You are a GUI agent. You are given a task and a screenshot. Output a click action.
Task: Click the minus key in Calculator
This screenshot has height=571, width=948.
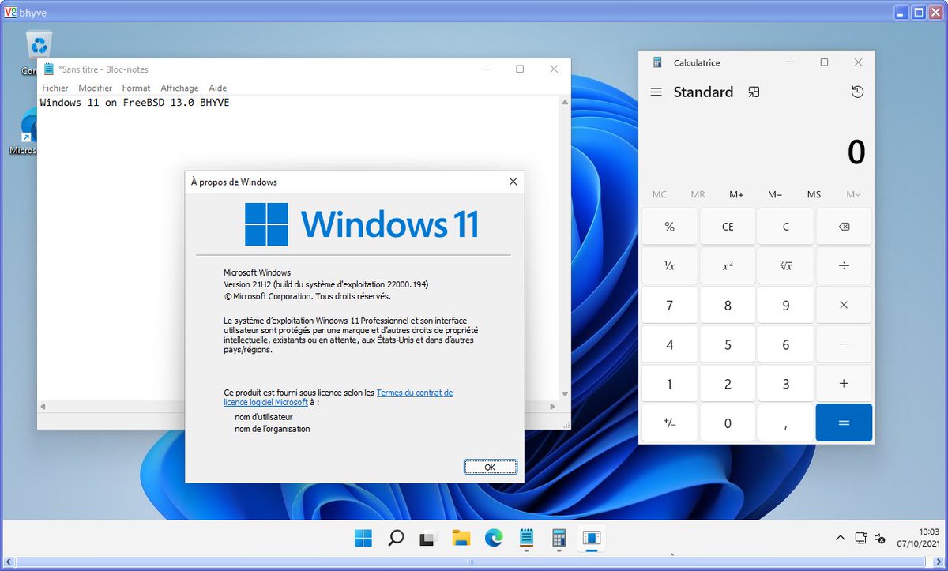pos(844,344)
